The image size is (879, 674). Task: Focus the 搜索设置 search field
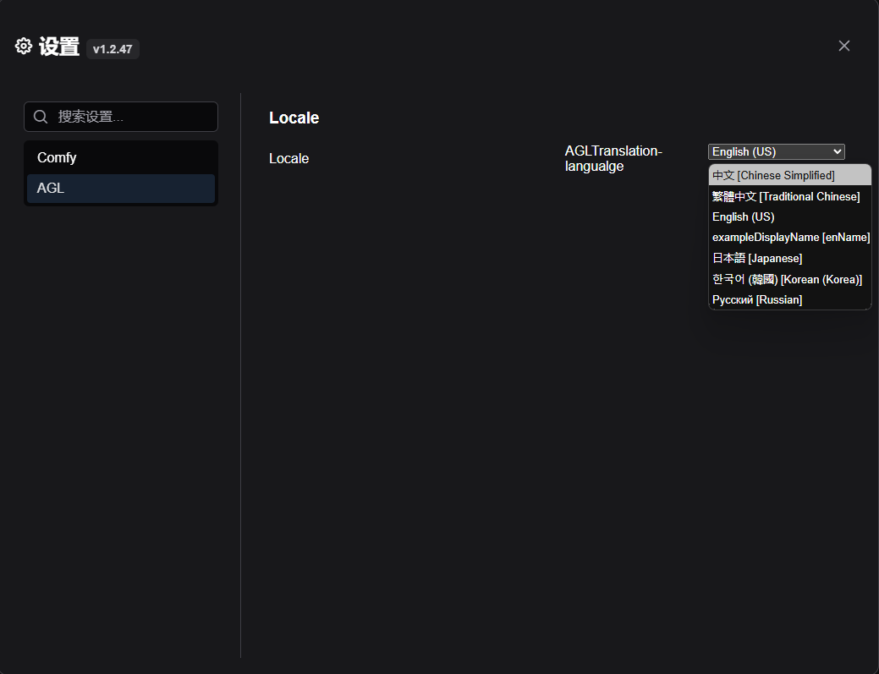(x=121, y=117)
